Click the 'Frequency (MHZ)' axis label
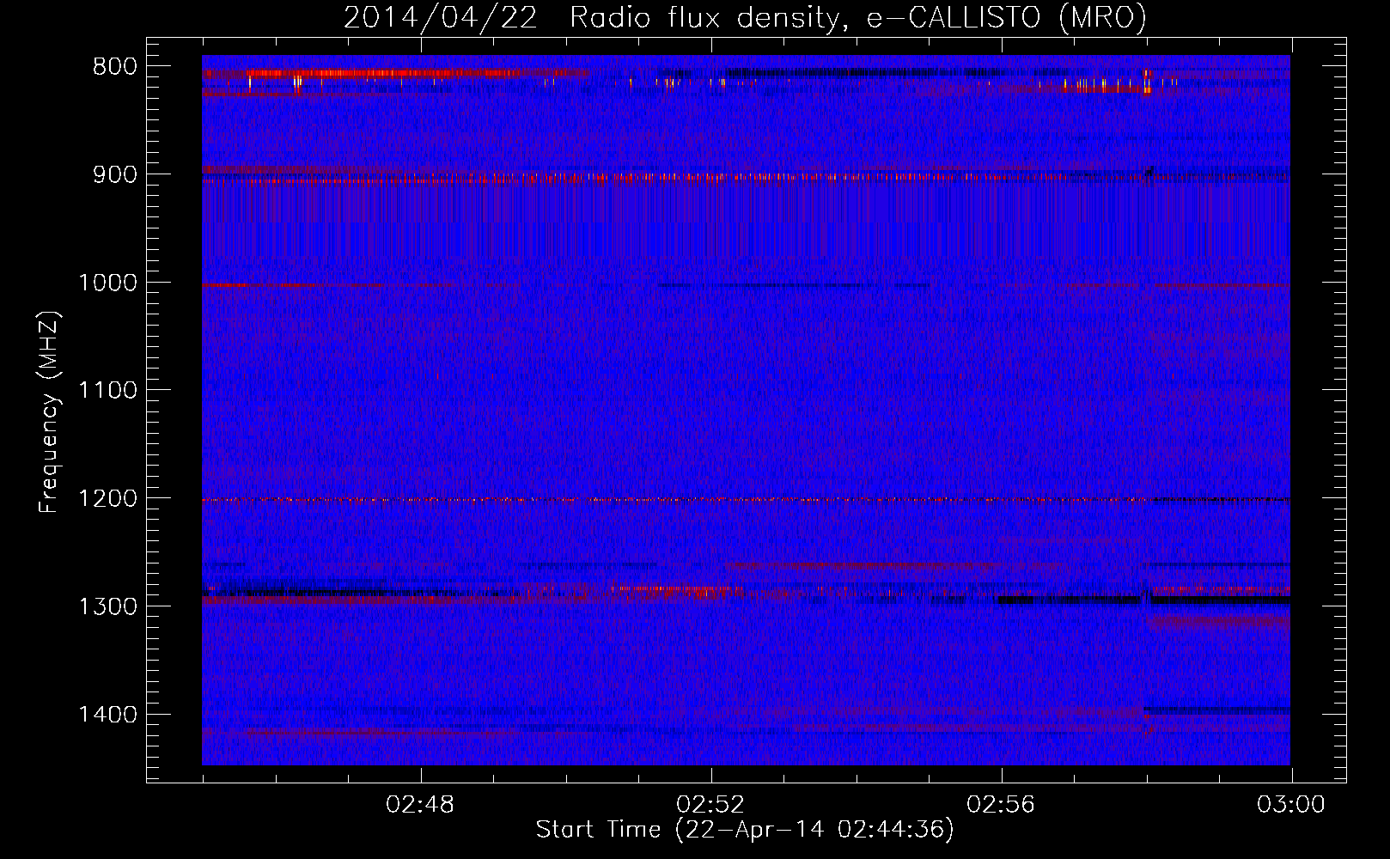Screen dimensions: 1390x859 [50, 412]
